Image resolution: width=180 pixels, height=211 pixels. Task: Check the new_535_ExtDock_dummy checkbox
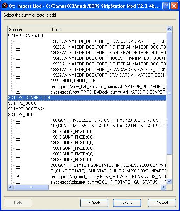pyautogui.click(x=18, y=86)
